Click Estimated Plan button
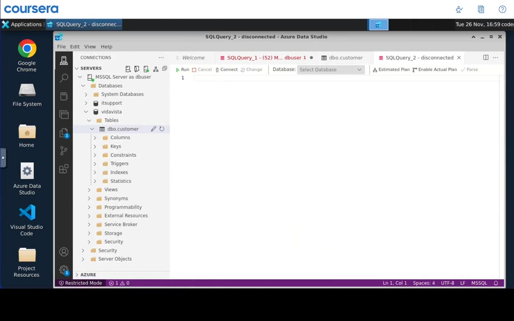The image size is (514, 321). pos(391,70)
